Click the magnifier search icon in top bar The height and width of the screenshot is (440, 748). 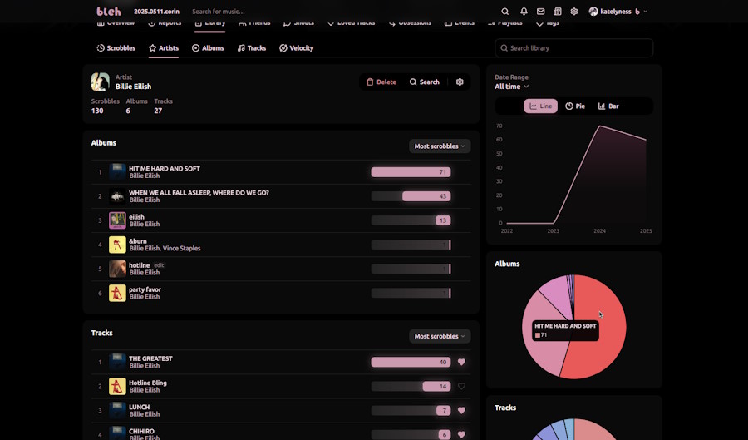(x=504, y=12)
